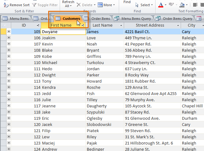Click the font color swatch

[x=160, y=5]
